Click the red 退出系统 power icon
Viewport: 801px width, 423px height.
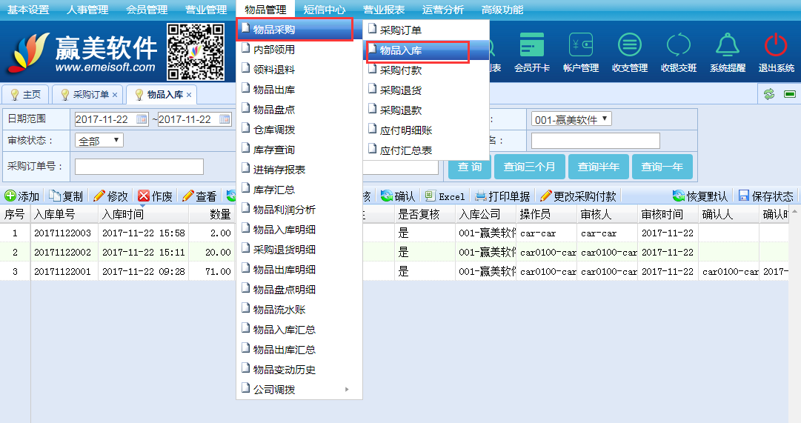click(x=776, y=46)
